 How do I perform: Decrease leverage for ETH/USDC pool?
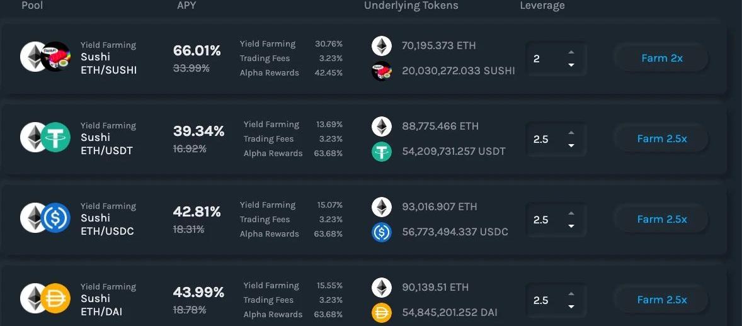click(x=571, y=226)
